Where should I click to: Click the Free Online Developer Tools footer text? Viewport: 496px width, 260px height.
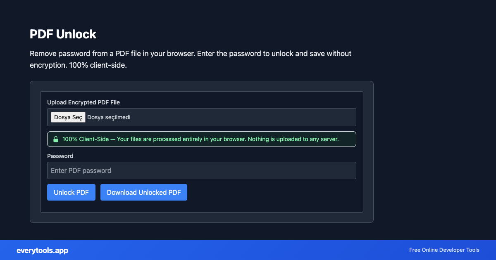pos(444,250)
